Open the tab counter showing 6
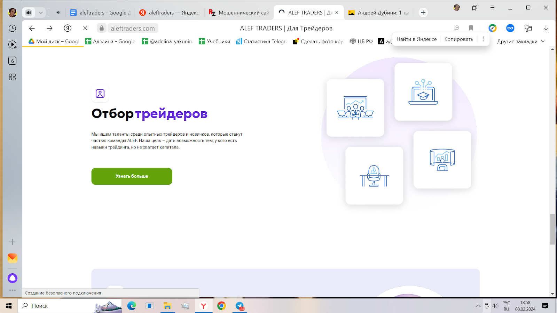 pos(12,61)
